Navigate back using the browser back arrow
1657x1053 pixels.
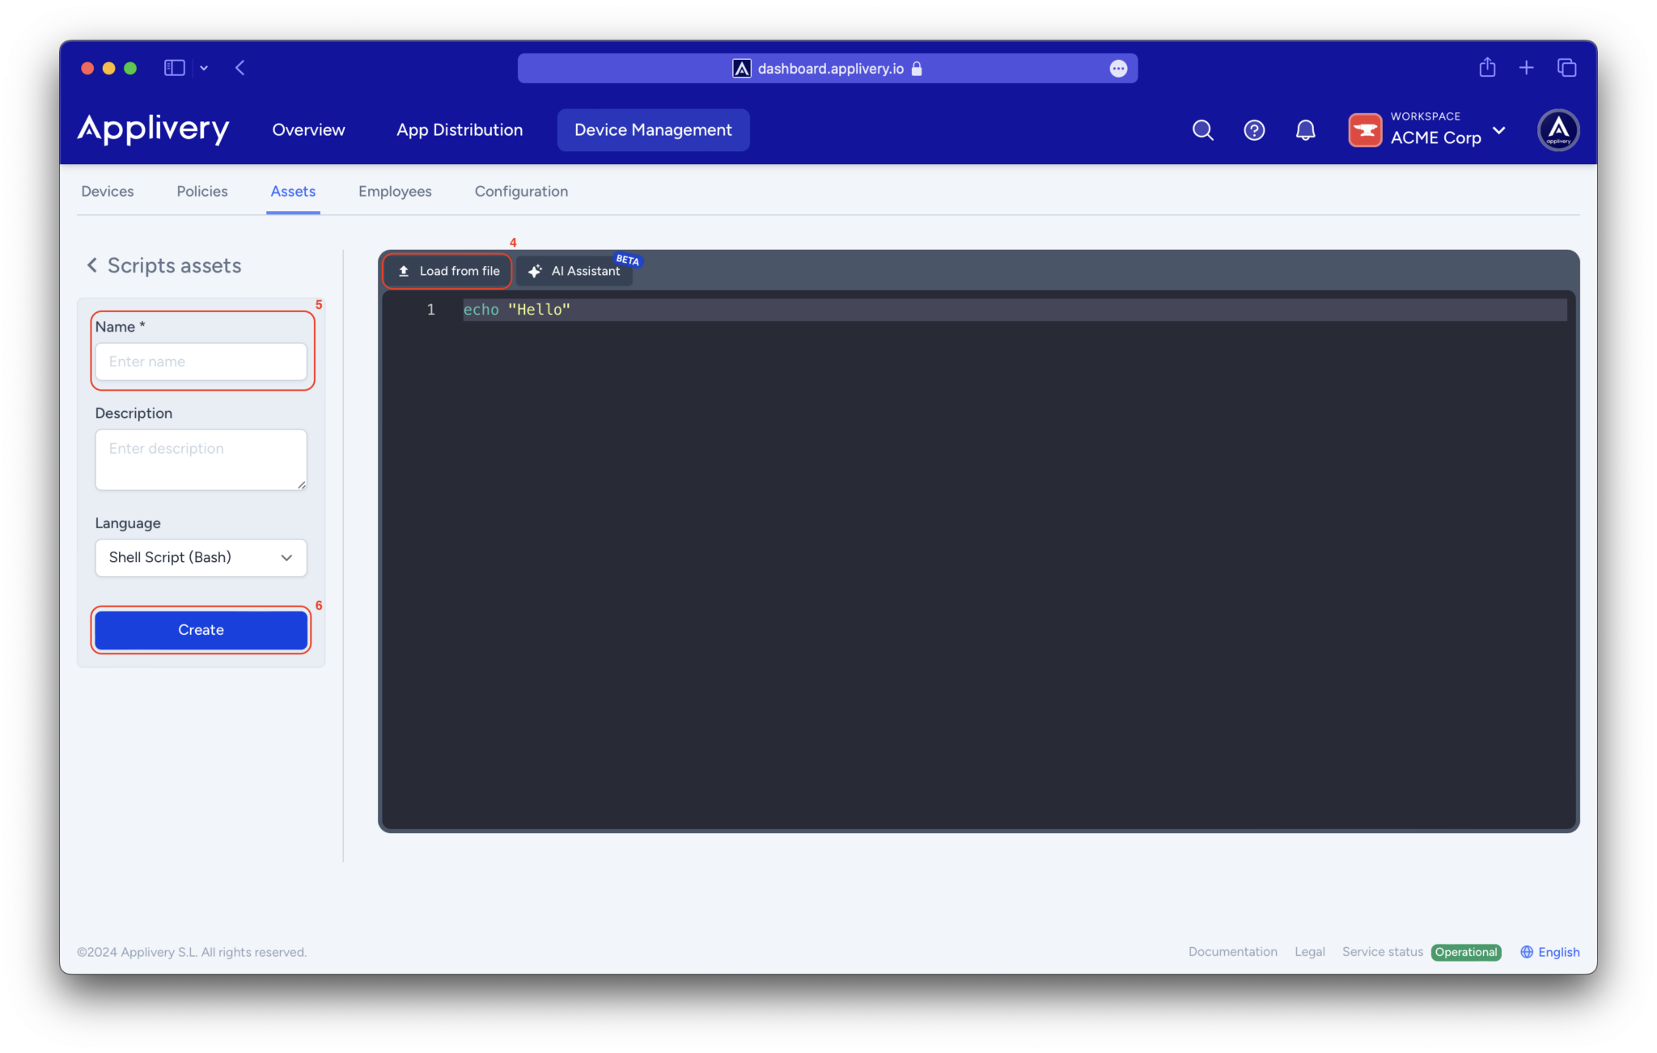coord(240,68)
